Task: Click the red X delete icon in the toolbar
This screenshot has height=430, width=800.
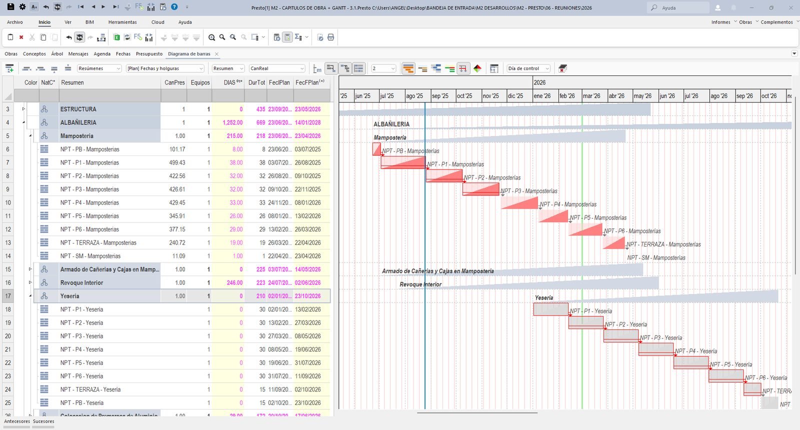Action: [x=21, y=37]
